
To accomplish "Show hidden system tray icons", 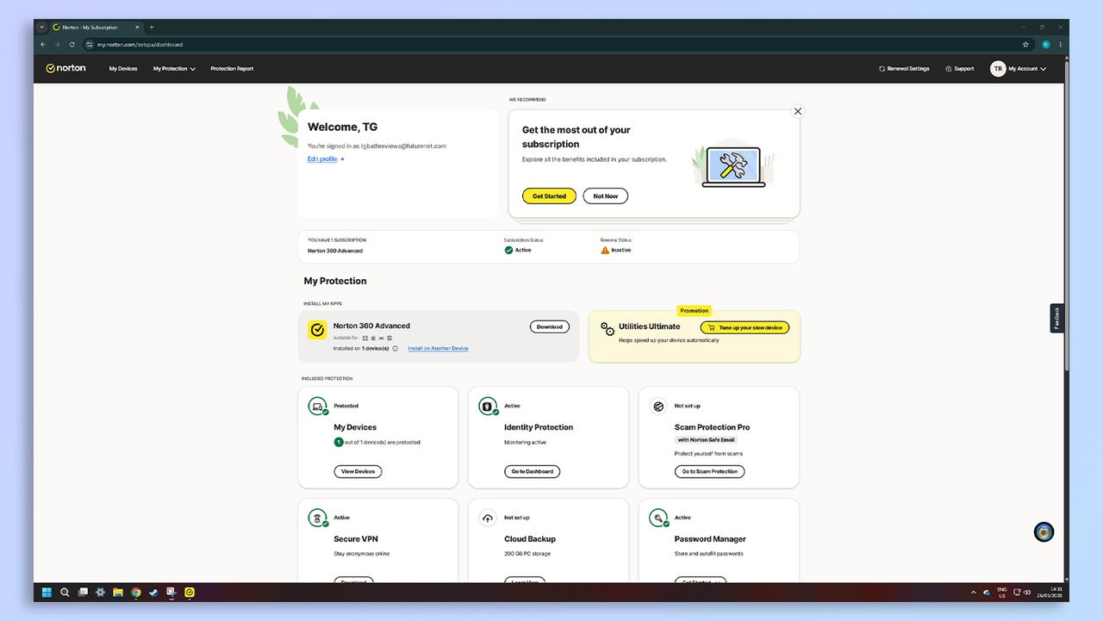I will pyautogui.click(x=974, y=593).
